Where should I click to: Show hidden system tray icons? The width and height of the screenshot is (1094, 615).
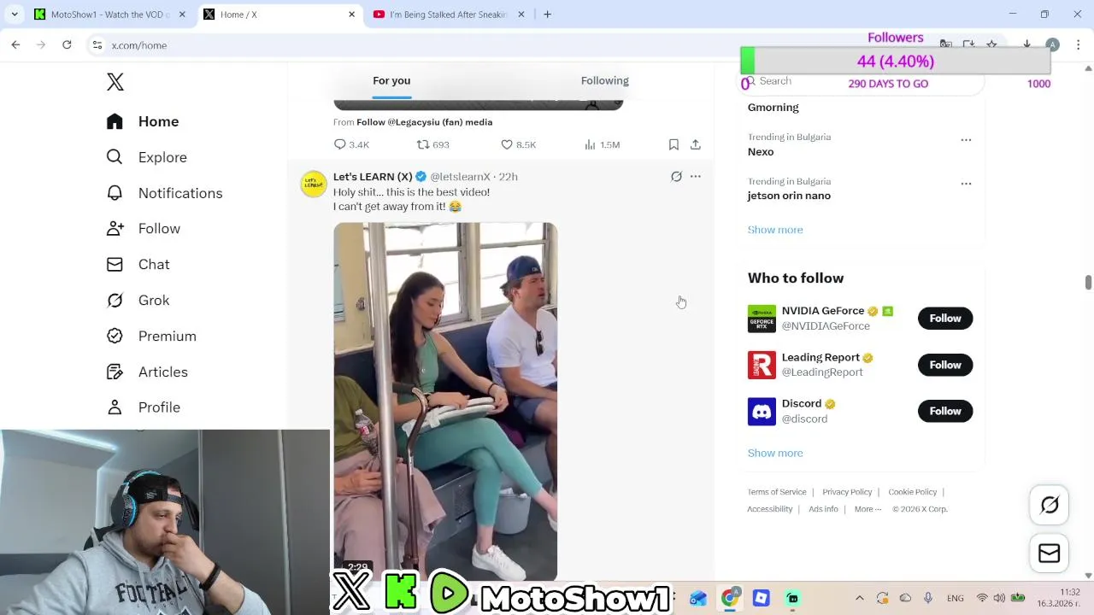tap(860, 598)
